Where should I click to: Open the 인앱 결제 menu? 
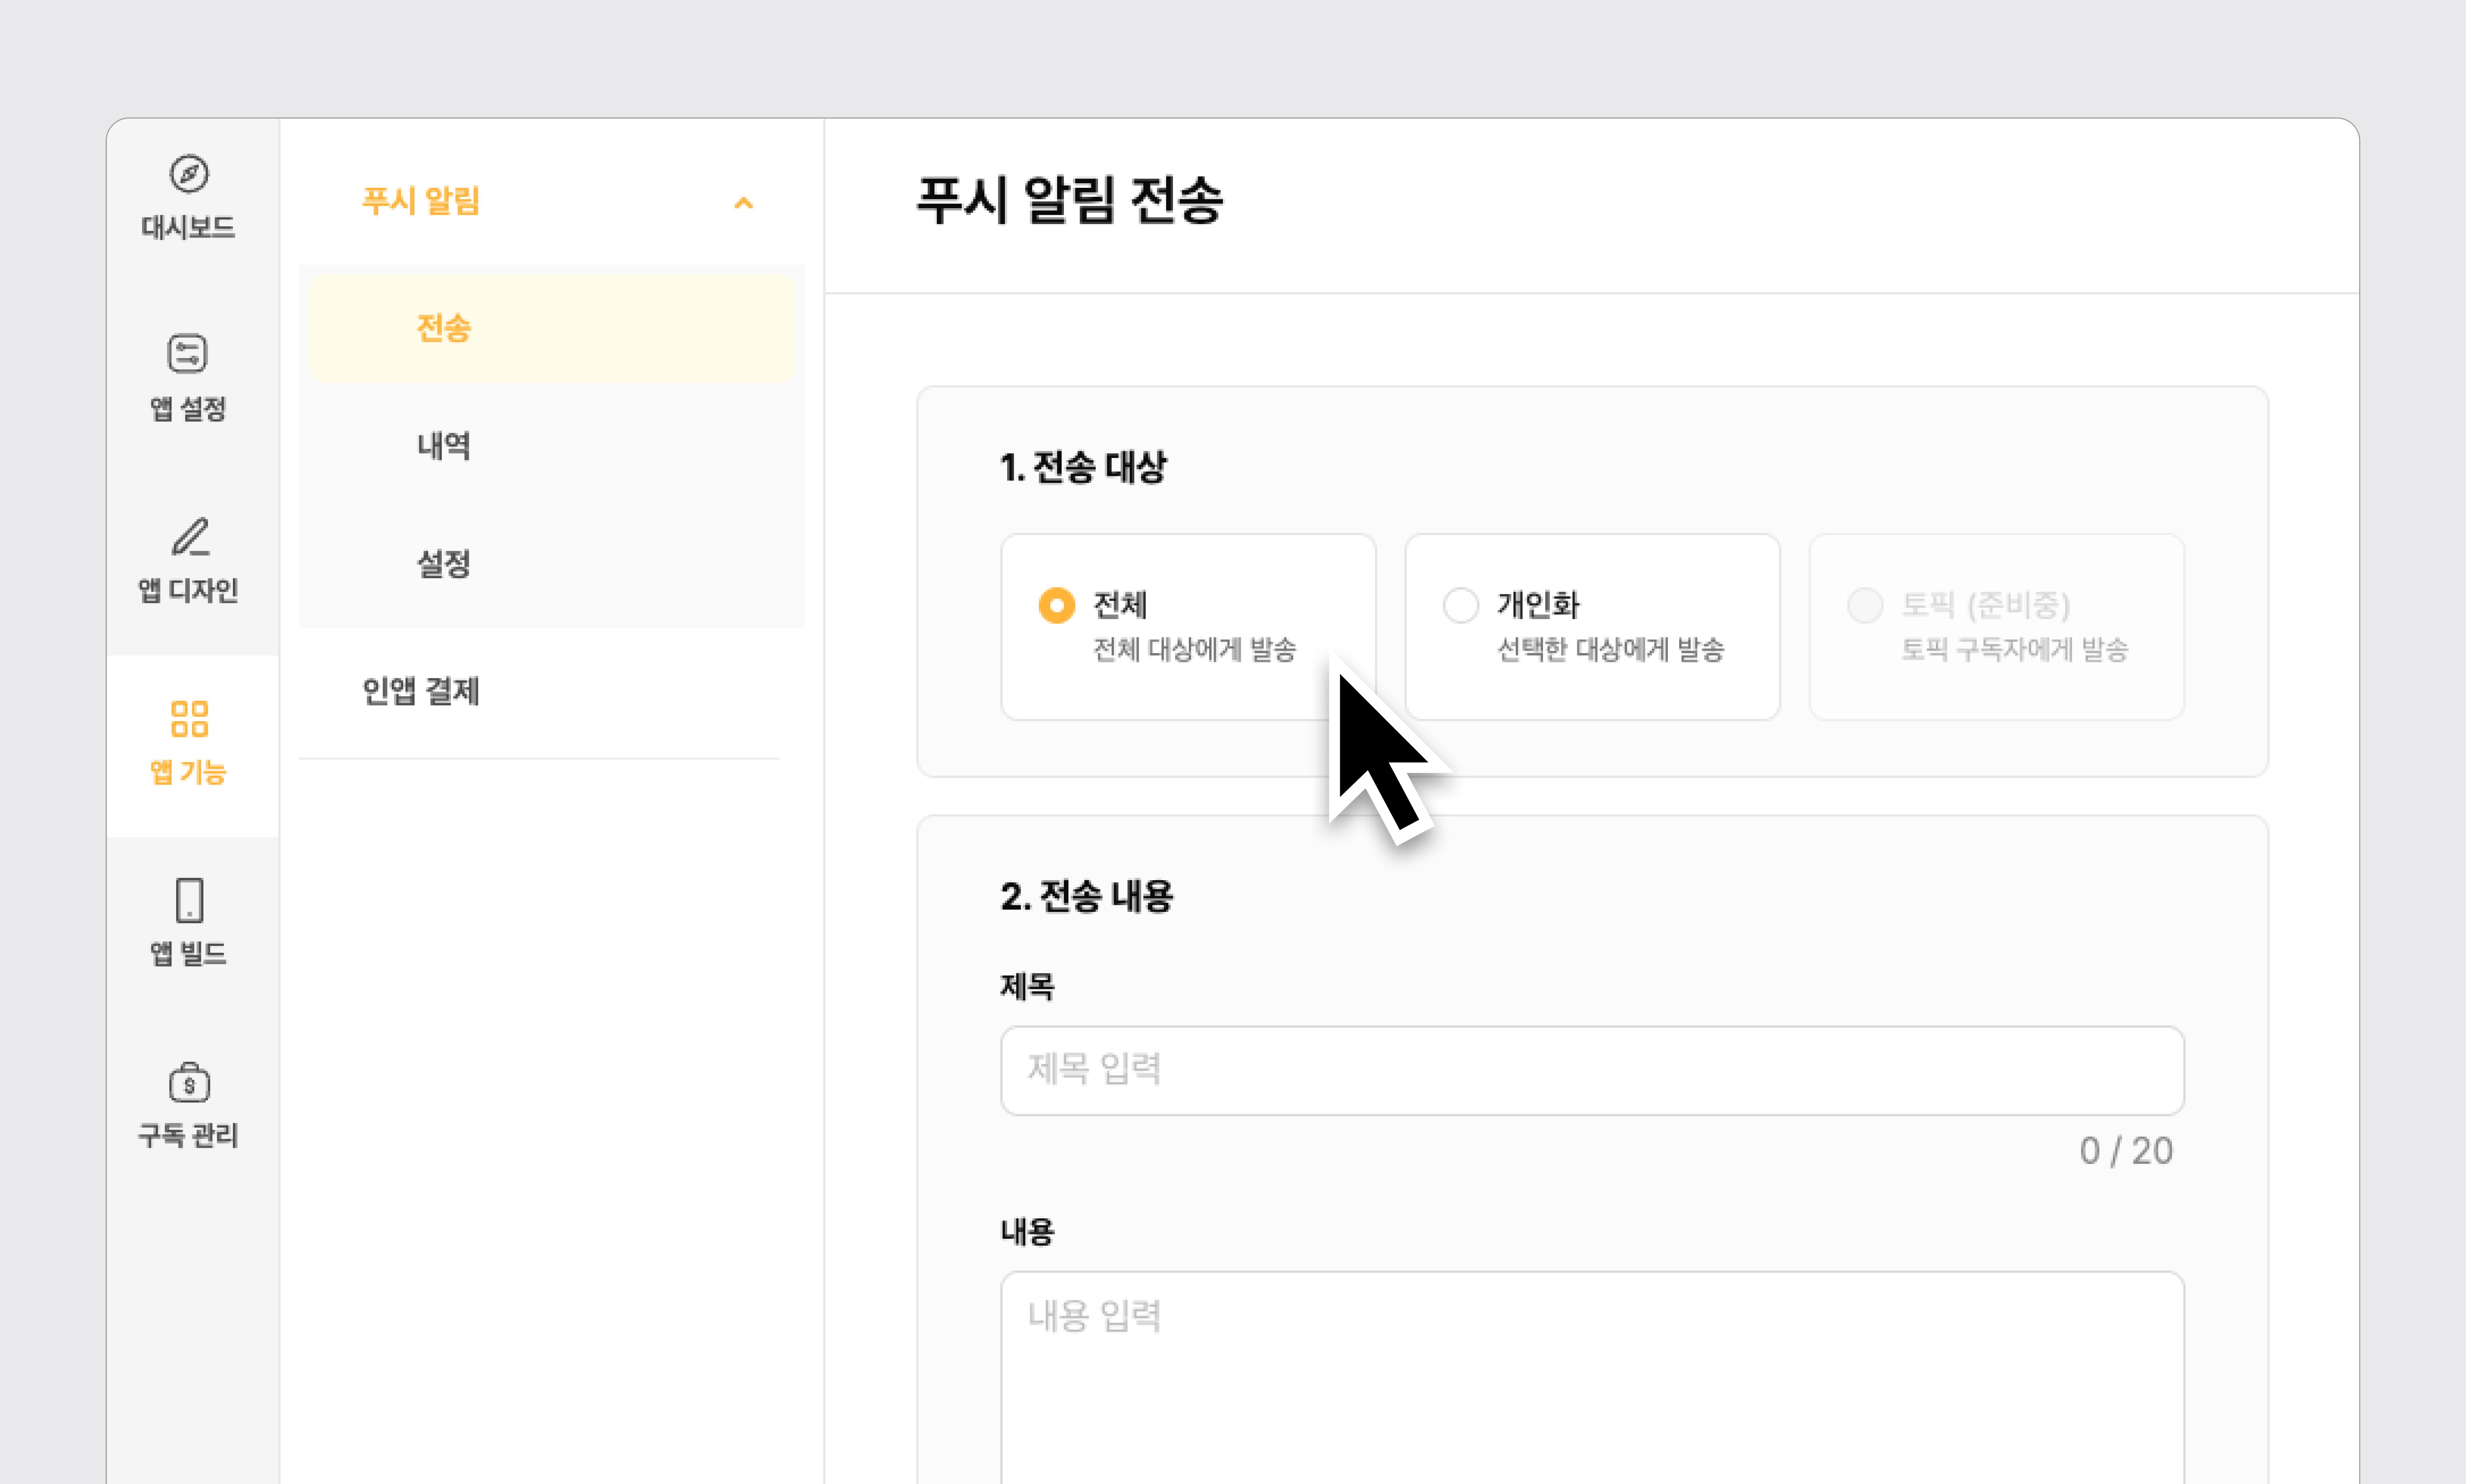point(421,691)
